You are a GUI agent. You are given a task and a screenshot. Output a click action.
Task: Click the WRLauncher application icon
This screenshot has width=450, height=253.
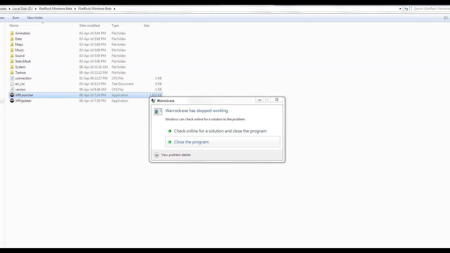[12, 95]
